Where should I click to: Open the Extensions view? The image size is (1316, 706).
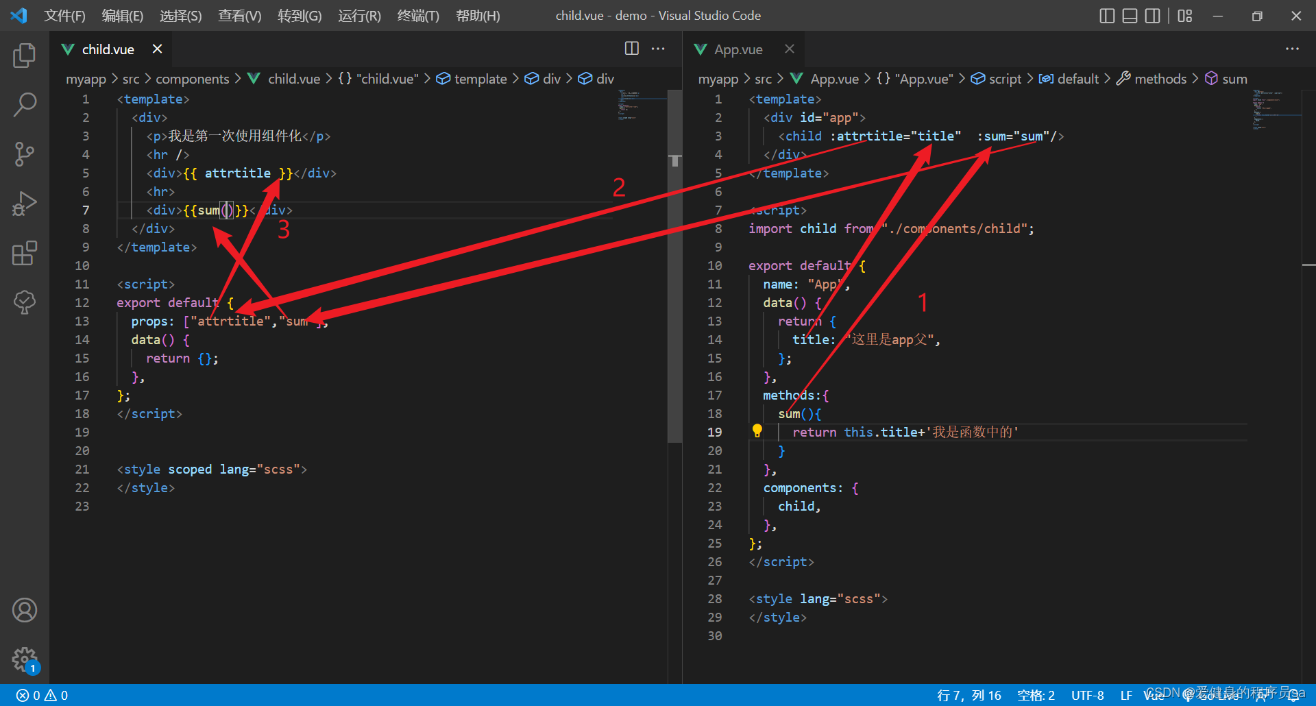[25, 253]
